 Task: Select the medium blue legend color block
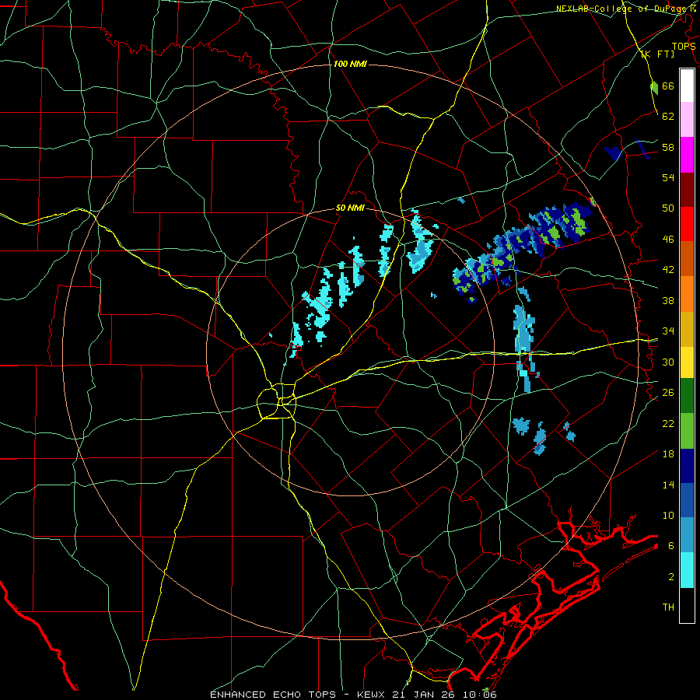(687, 500)
